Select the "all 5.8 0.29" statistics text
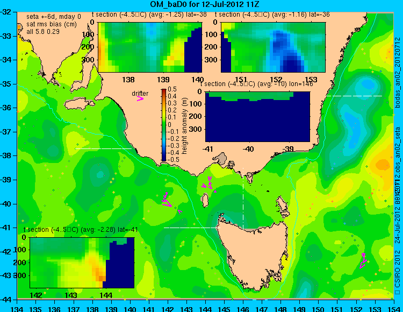403x312 pixels. click(x=43, y=31)
